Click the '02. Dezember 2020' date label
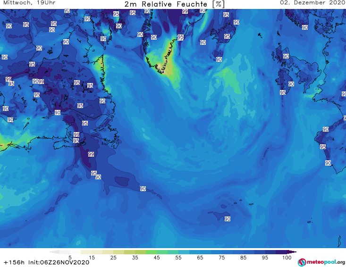The width and height of the screenshot is (346, 267). pos(312,3)
